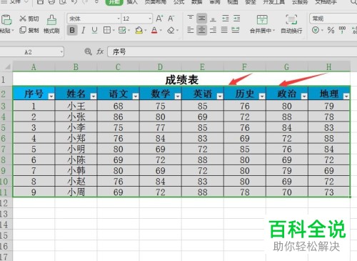Click the Paste clipboard icon

(x=6, y=20)
